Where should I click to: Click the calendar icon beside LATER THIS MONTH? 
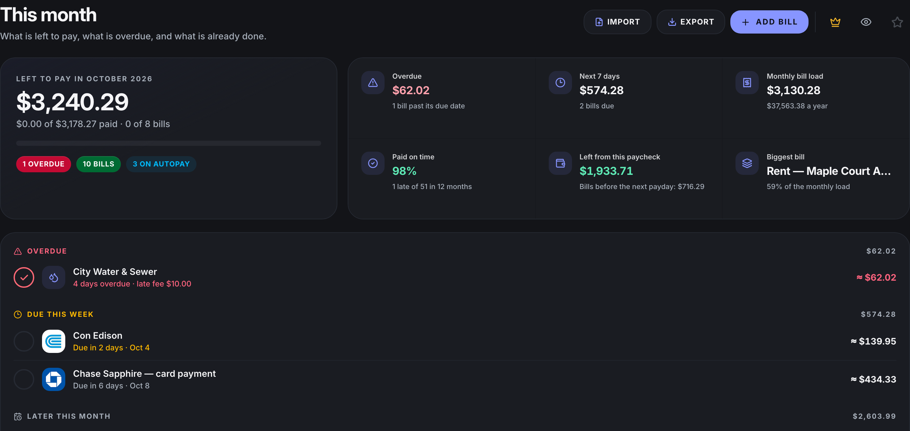(x=18, y=416)
